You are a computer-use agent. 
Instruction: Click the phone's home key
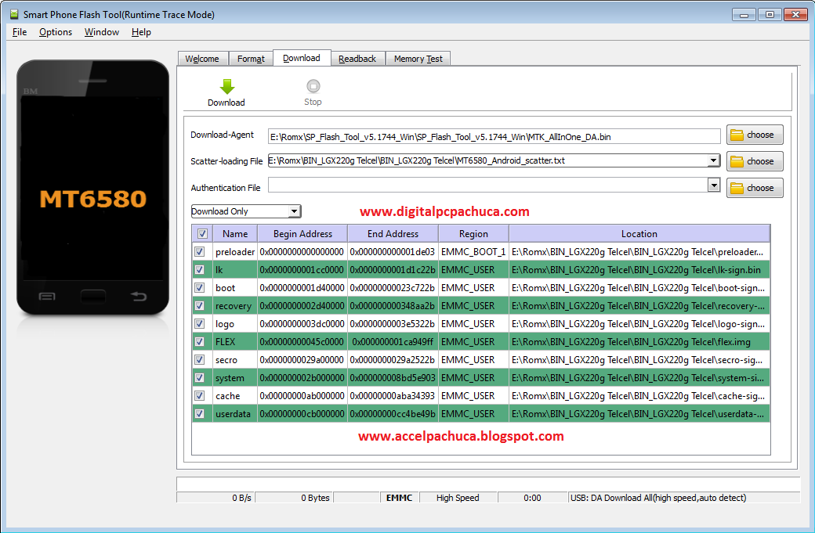93,297
